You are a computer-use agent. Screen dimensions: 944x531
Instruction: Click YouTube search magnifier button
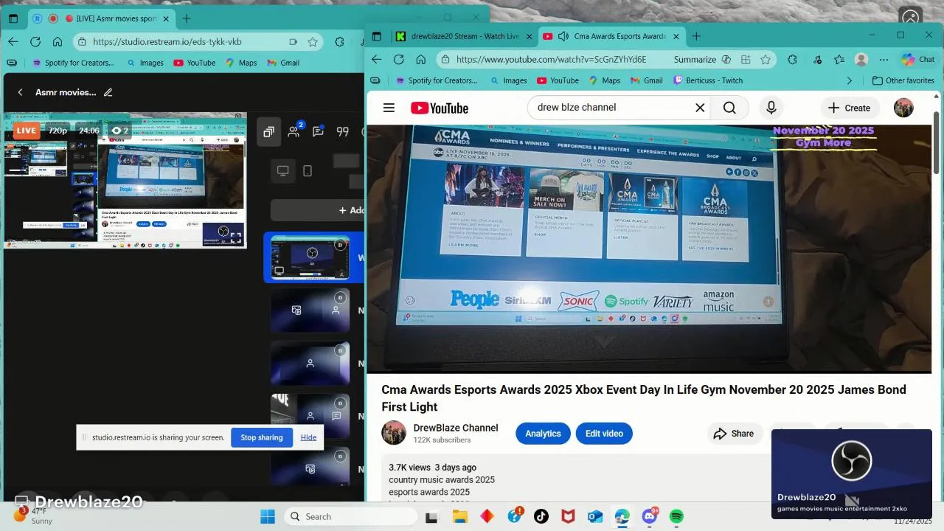tap(729, 108)
